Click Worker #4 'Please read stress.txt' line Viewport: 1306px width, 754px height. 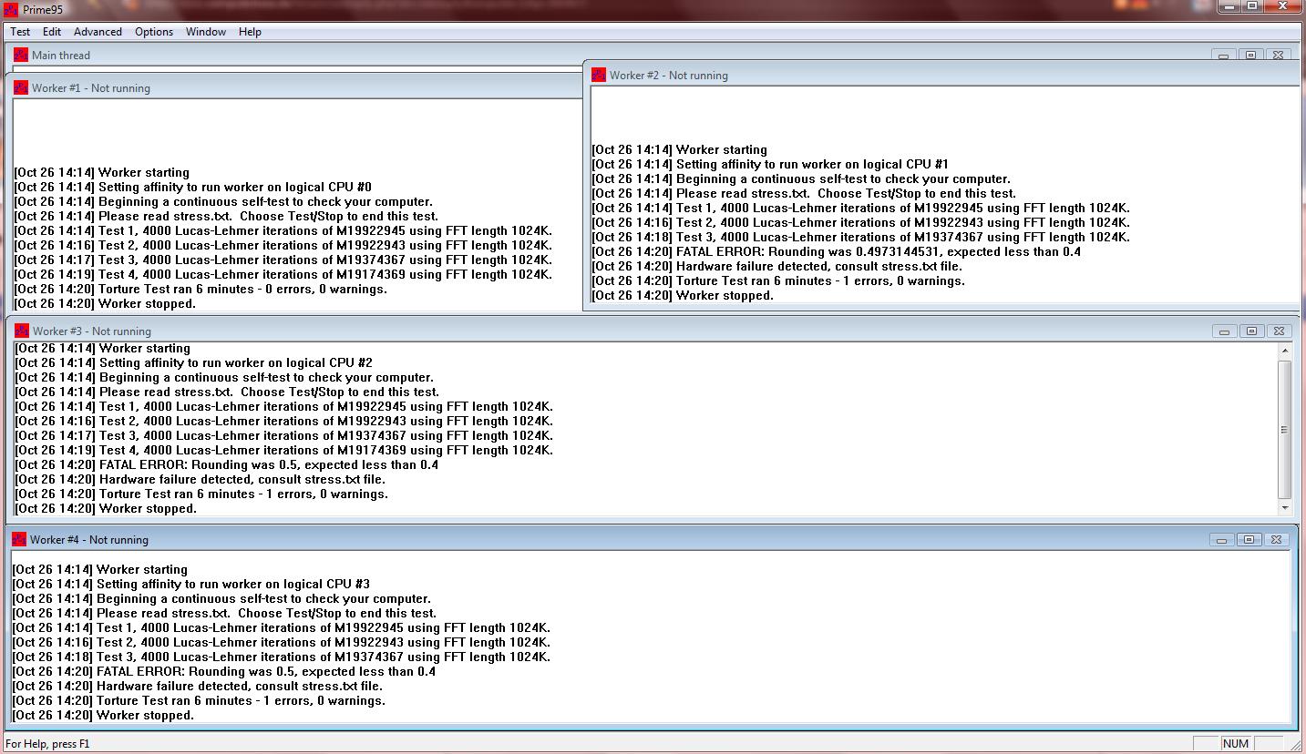click(x=224, y=613)
